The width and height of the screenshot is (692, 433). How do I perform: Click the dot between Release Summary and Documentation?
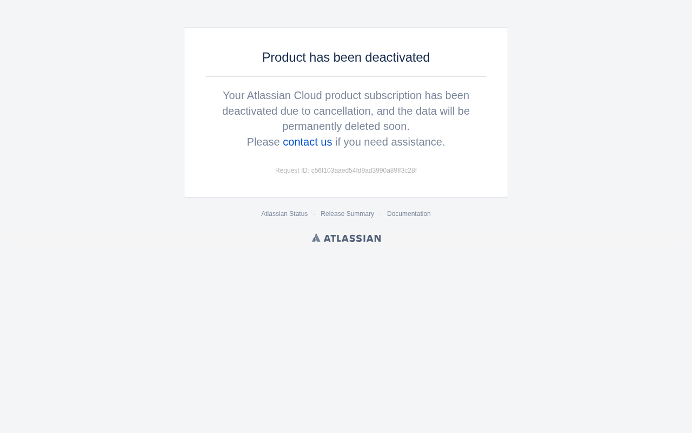[x=381, y=214]
